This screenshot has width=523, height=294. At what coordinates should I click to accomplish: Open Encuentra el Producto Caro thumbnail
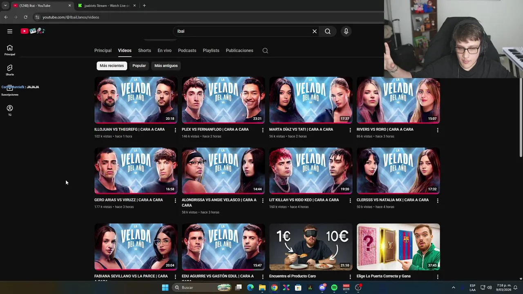tap(311, 247)
